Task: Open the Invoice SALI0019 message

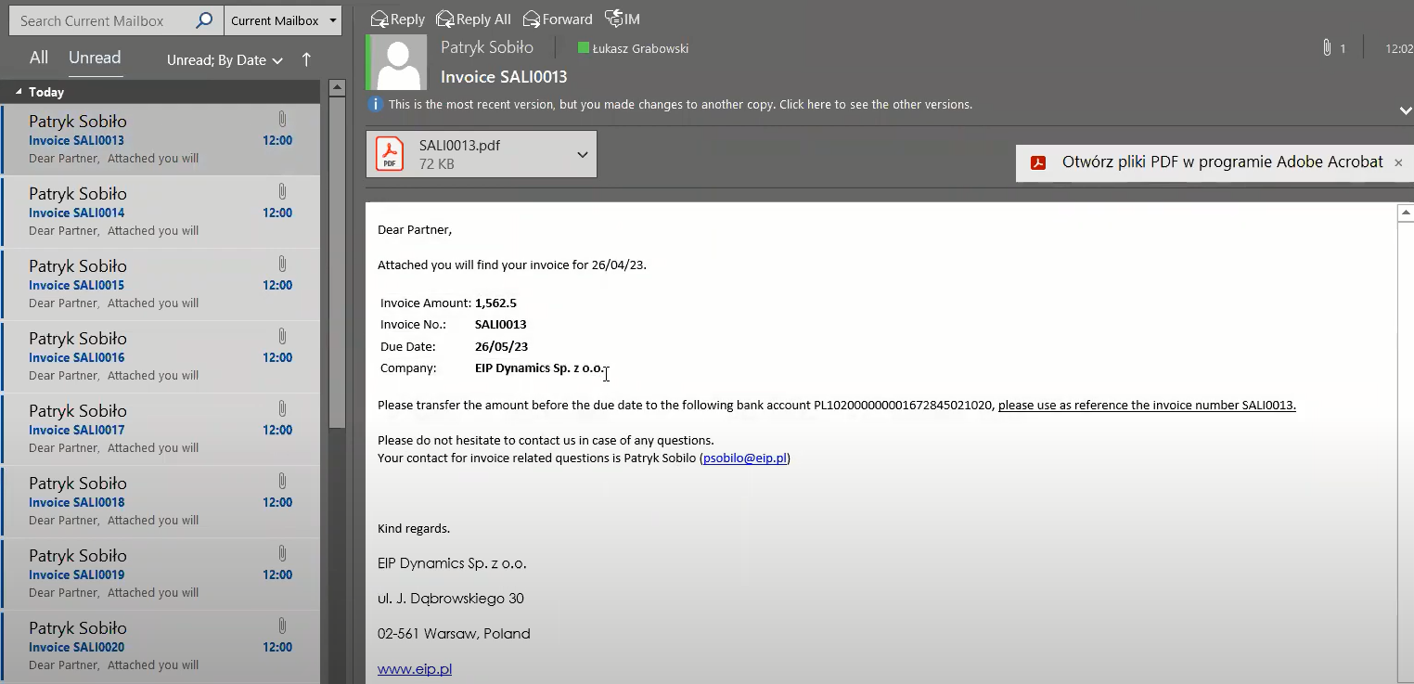Action: pos(161,574)
